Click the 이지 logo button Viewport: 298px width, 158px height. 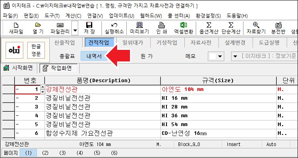pos(14,50)
